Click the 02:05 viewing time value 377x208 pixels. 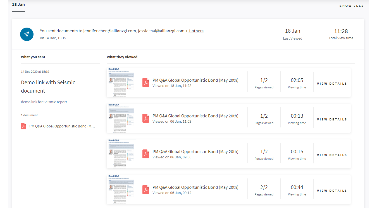[297, 80]
